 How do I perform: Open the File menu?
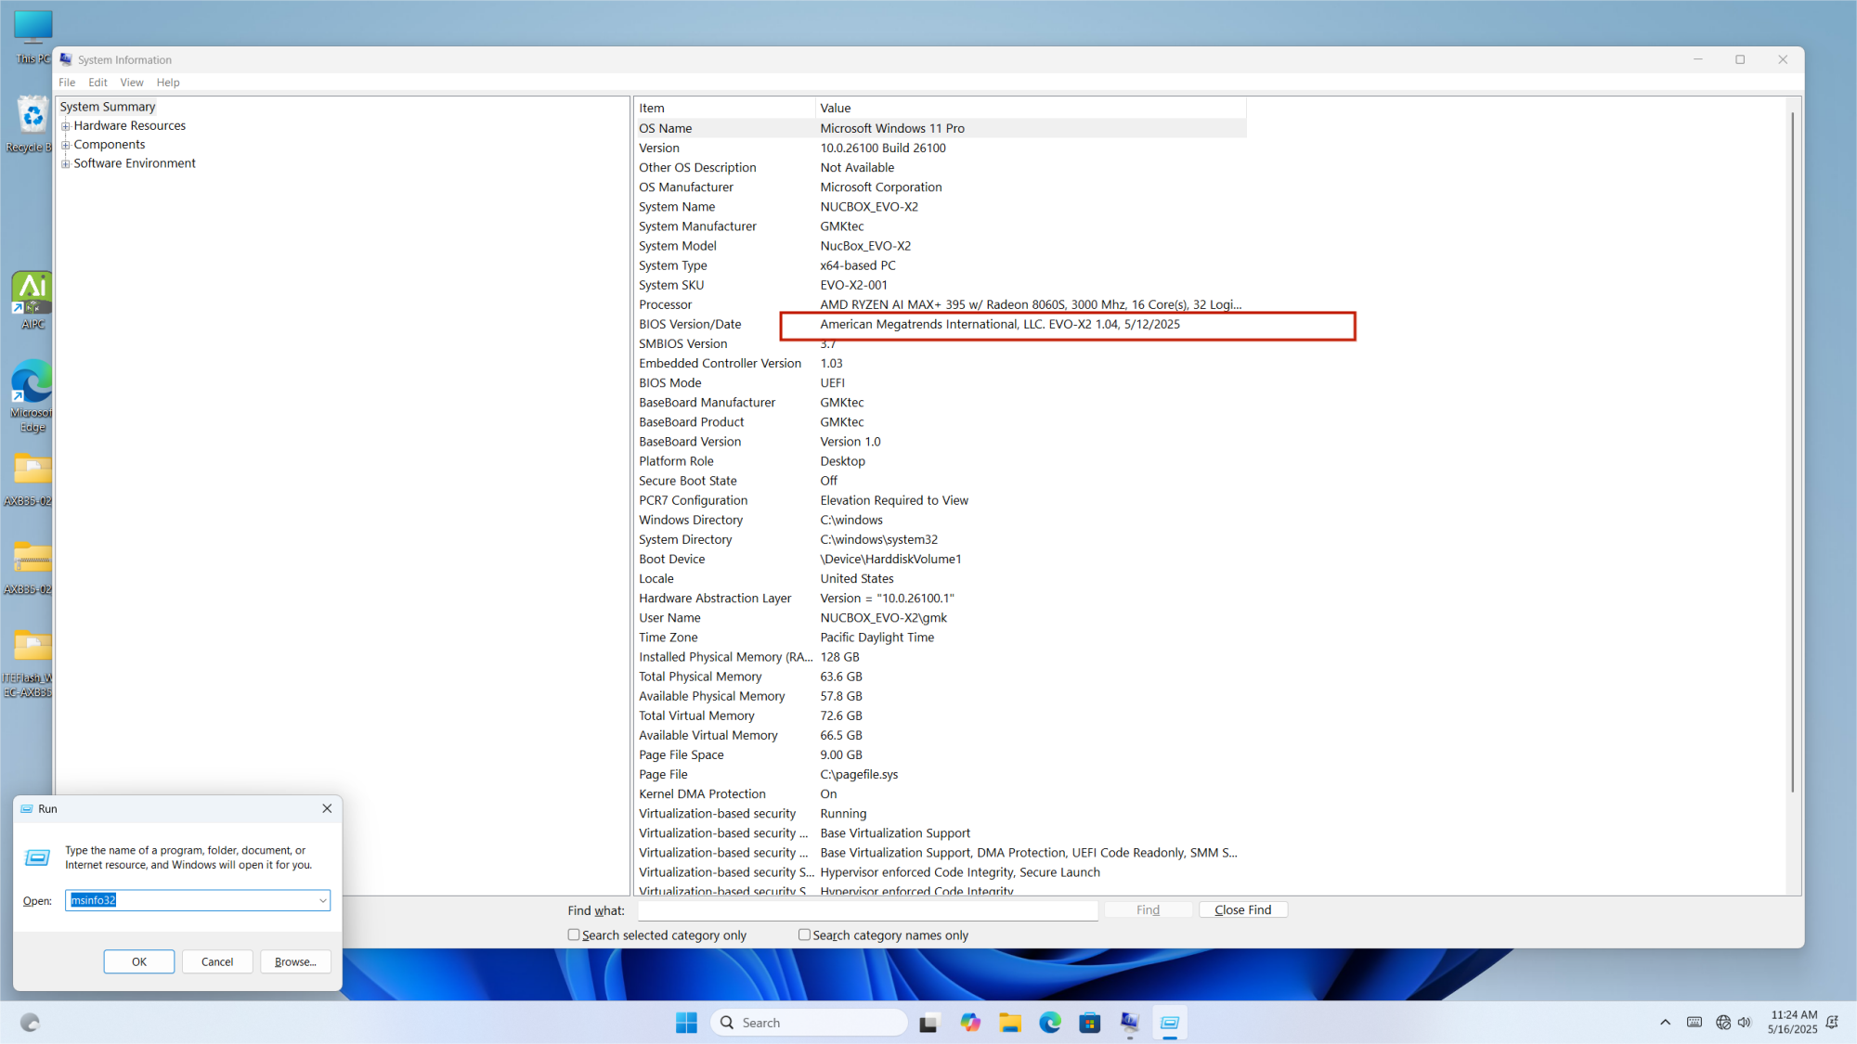click(x=67, y=83)
